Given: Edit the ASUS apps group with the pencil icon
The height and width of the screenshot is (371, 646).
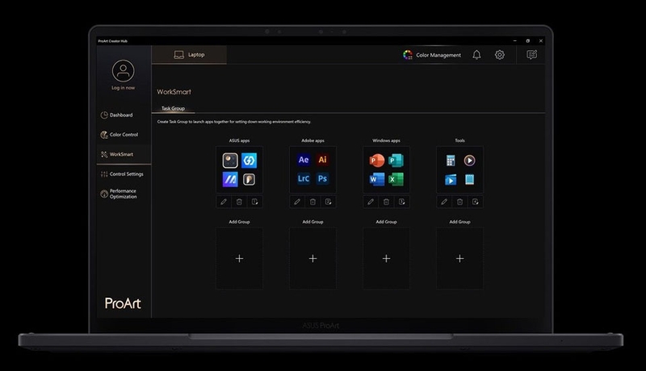Looking at the screenshot, I should pos(224,202).
